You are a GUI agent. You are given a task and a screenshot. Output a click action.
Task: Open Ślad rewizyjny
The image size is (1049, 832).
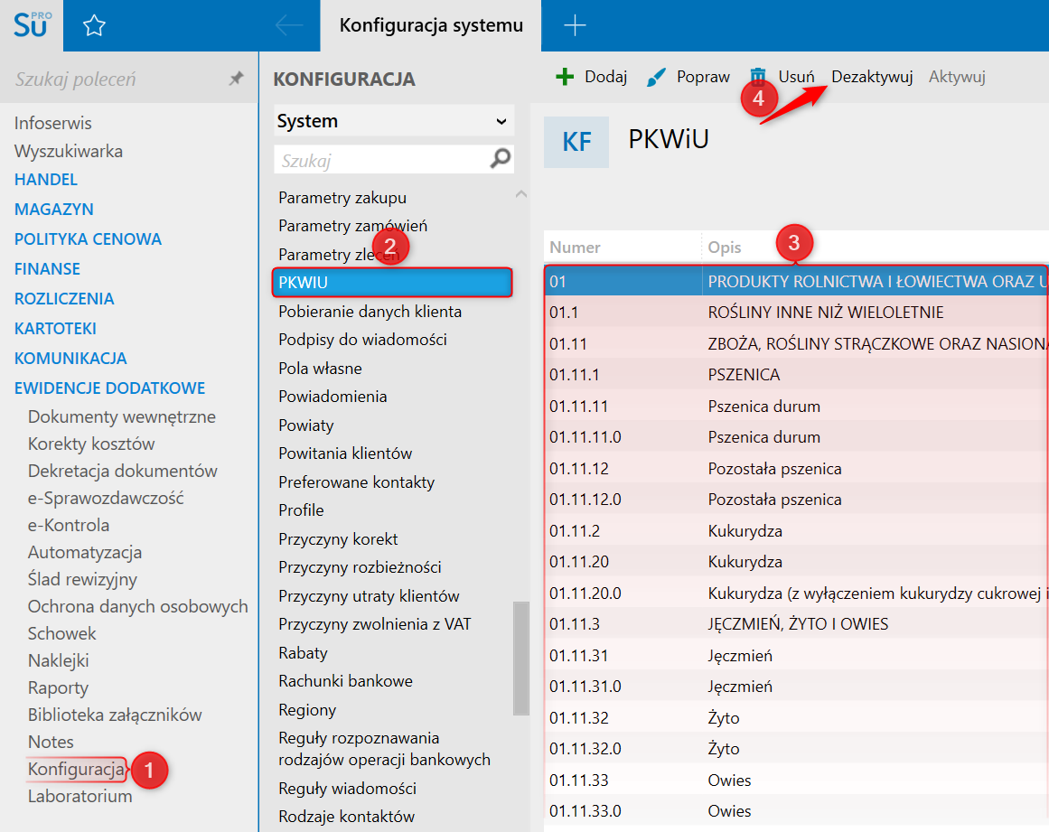coord(82,579)
